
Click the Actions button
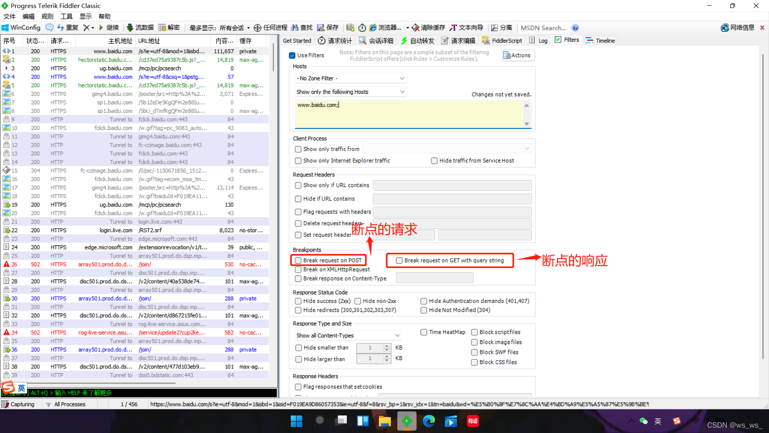point(517,55)
